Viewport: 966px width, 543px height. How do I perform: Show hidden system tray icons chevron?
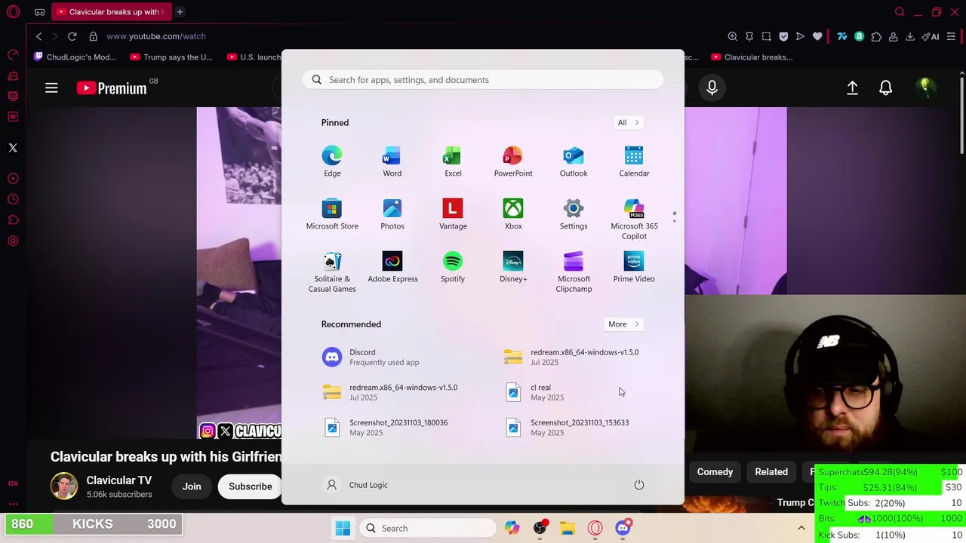tap(801, 528)
